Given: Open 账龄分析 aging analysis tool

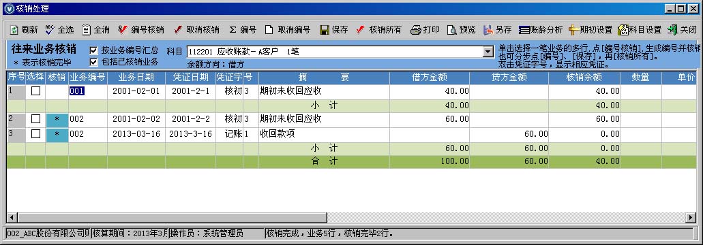Looking at the screenshot, I should 541,30.
